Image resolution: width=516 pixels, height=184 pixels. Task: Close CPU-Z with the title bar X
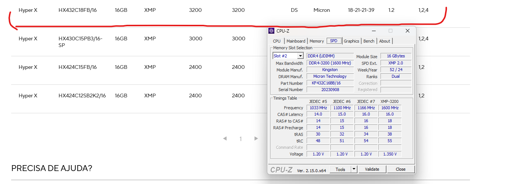click(x=408, y=31)
